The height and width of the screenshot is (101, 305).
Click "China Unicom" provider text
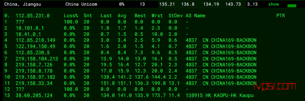(81, 4)
